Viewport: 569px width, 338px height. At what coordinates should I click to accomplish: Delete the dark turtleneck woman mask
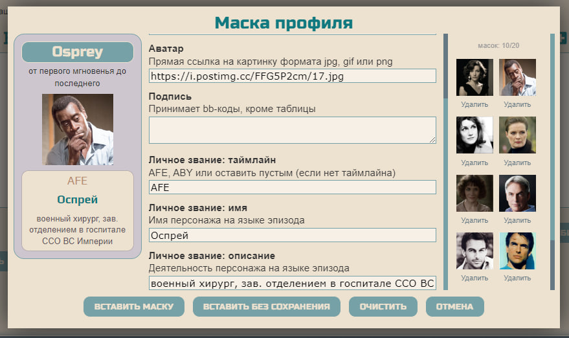pyautogui.click(x=517, y=163)
